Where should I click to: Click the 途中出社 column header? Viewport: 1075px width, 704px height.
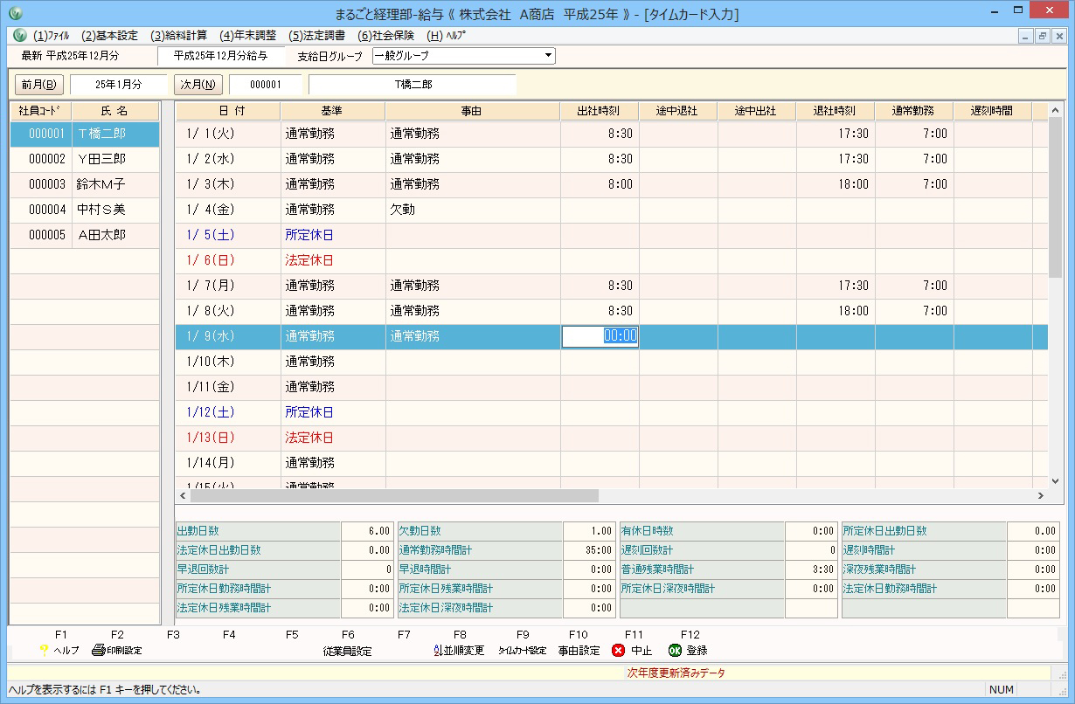coord(757,111)
